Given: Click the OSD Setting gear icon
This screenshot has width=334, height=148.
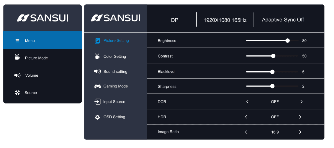Looking at the screenshot, I should coord(97,117).
